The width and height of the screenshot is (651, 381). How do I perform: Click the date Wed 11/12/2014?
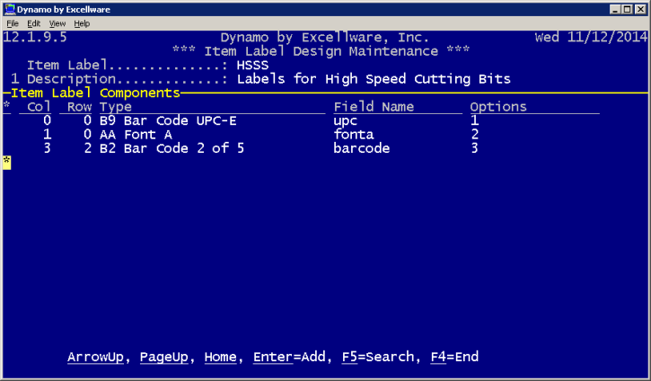pos(591,38)
